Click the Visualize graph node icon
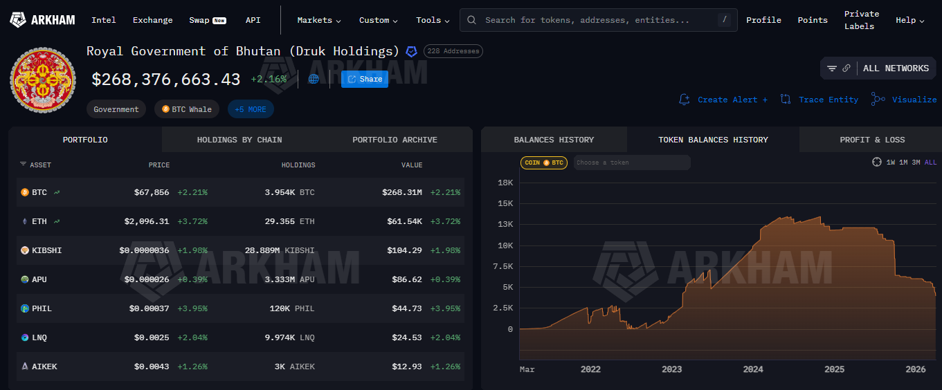The height and width of the screenshot is (390, 942). point(878,100)
